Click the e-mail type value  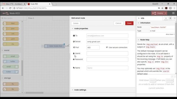point(153,31)
